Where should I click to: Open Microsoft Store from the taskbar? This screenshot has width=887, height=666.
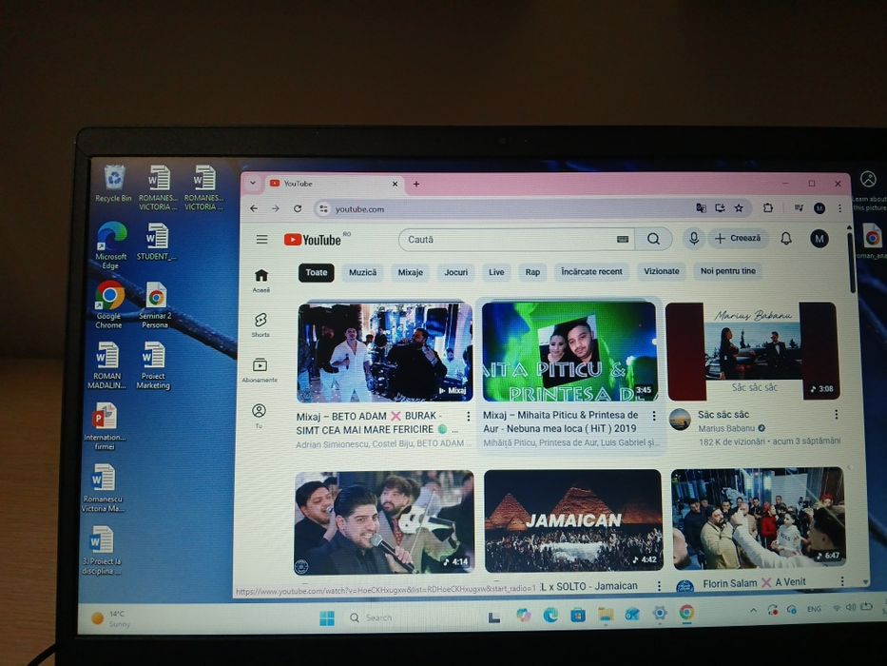[578, 615]
